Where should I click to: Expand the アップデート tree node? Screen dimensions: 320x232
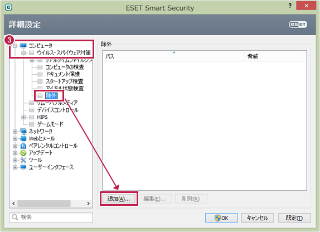[x=15, y=153]
